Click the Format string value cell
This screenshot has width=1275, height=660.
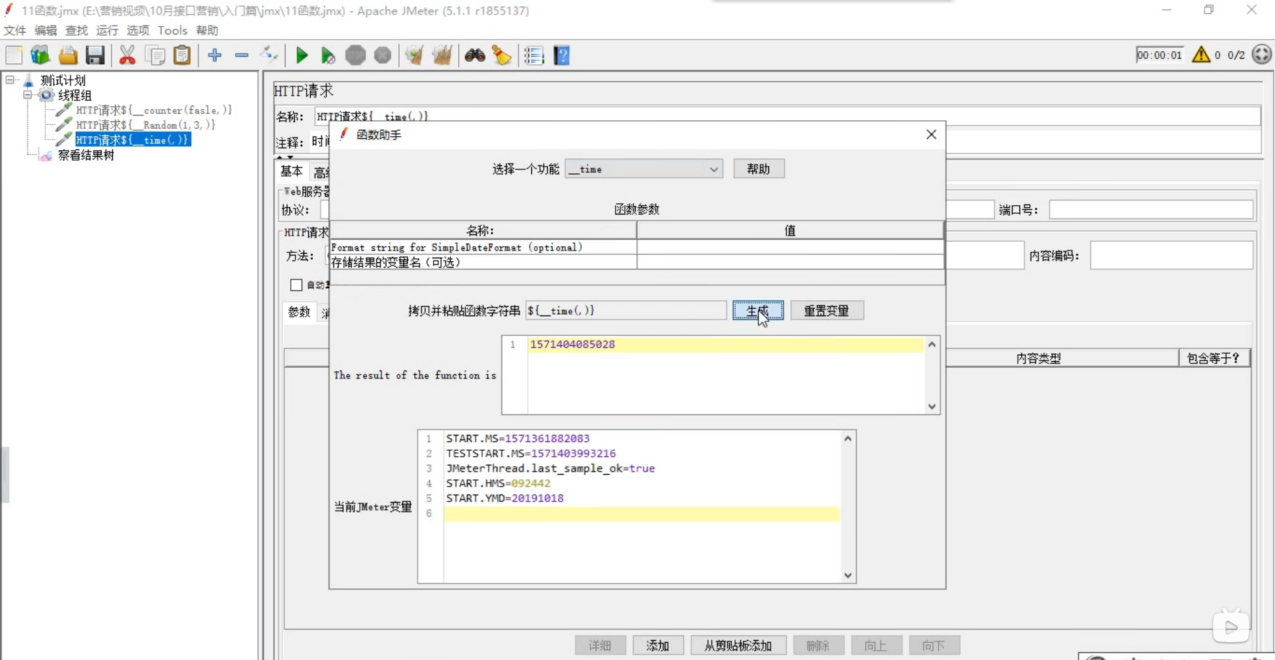click(x=790, y=247)
